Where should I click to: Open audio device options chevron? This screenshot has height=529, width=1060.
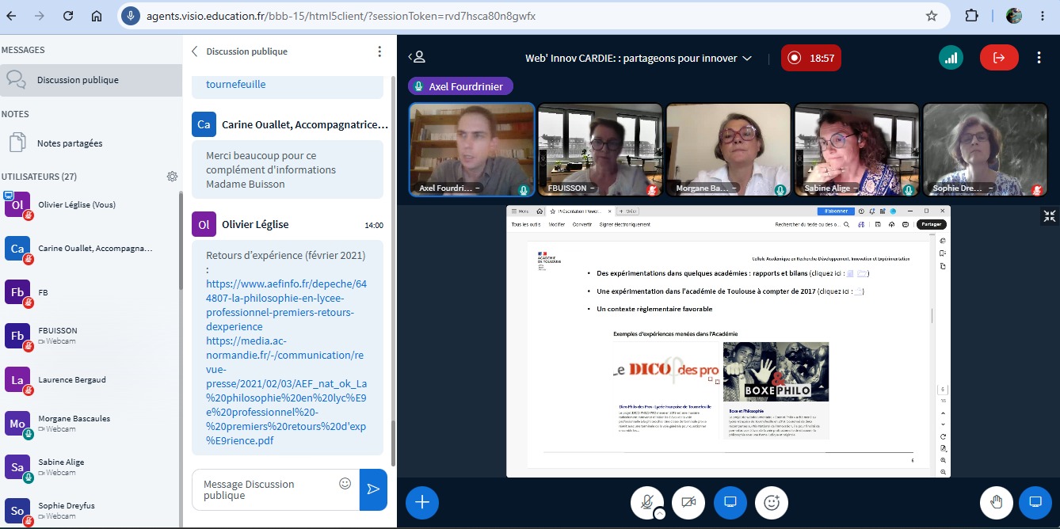coord(659,514)
